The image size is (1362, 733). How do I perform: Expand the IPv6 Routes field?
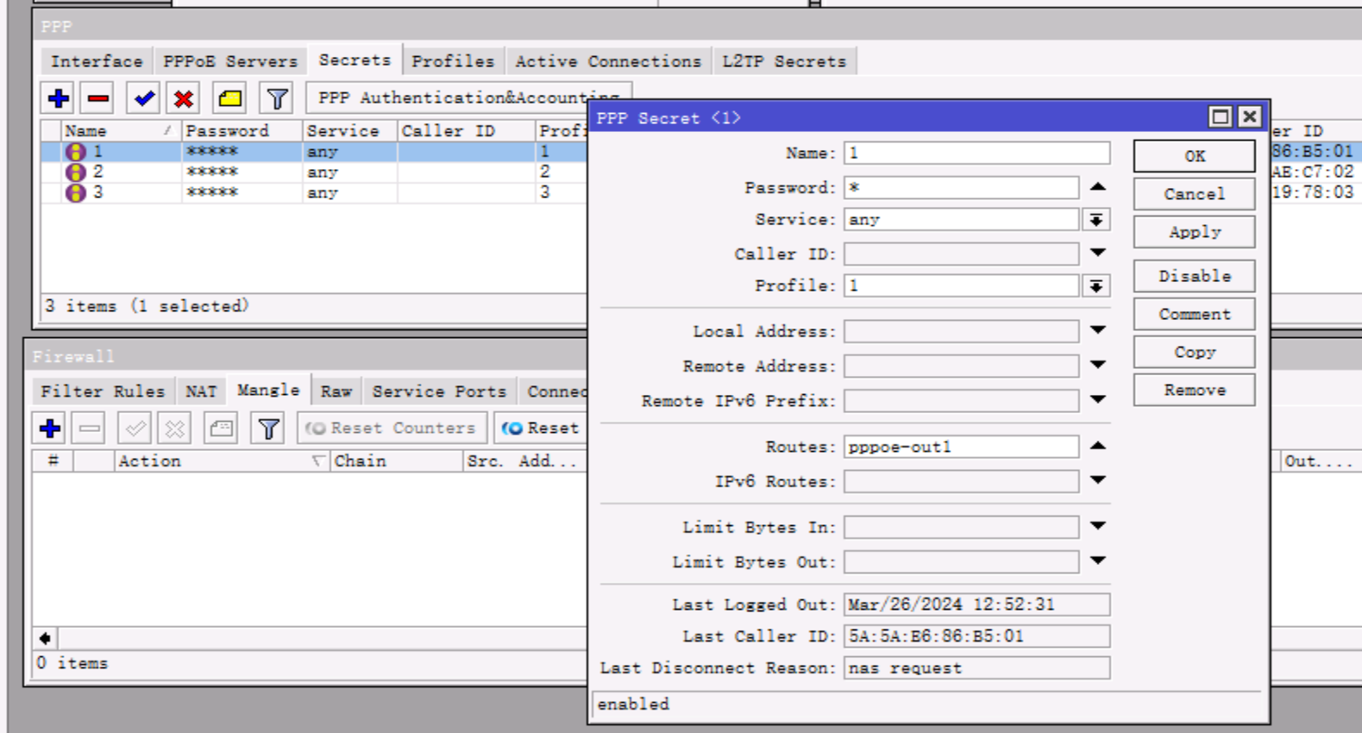click(x=1097, y=480)
